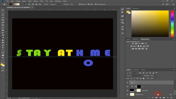Hide the Color Fill 1 layer
Viewport: 176px width, 99px height.
tap(127, 90)
